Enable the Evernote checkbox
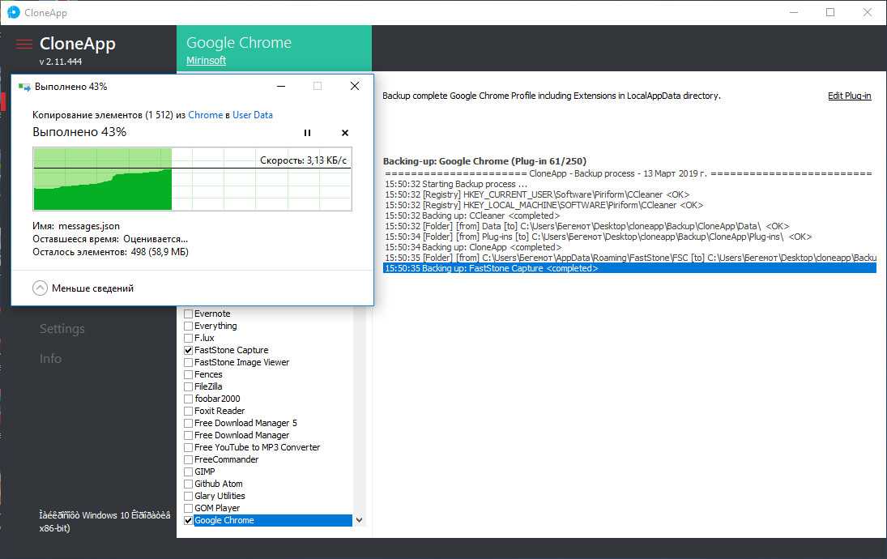This screenshot has width=887, height=559. [189, 314]
